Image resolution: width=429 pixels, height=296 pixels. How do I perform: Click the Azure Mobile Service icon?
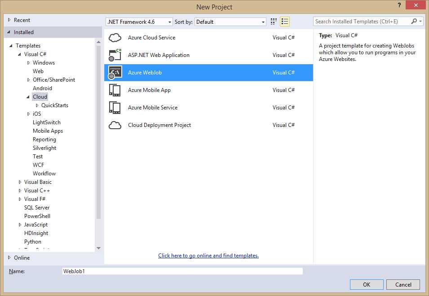[x=115, y=107]
